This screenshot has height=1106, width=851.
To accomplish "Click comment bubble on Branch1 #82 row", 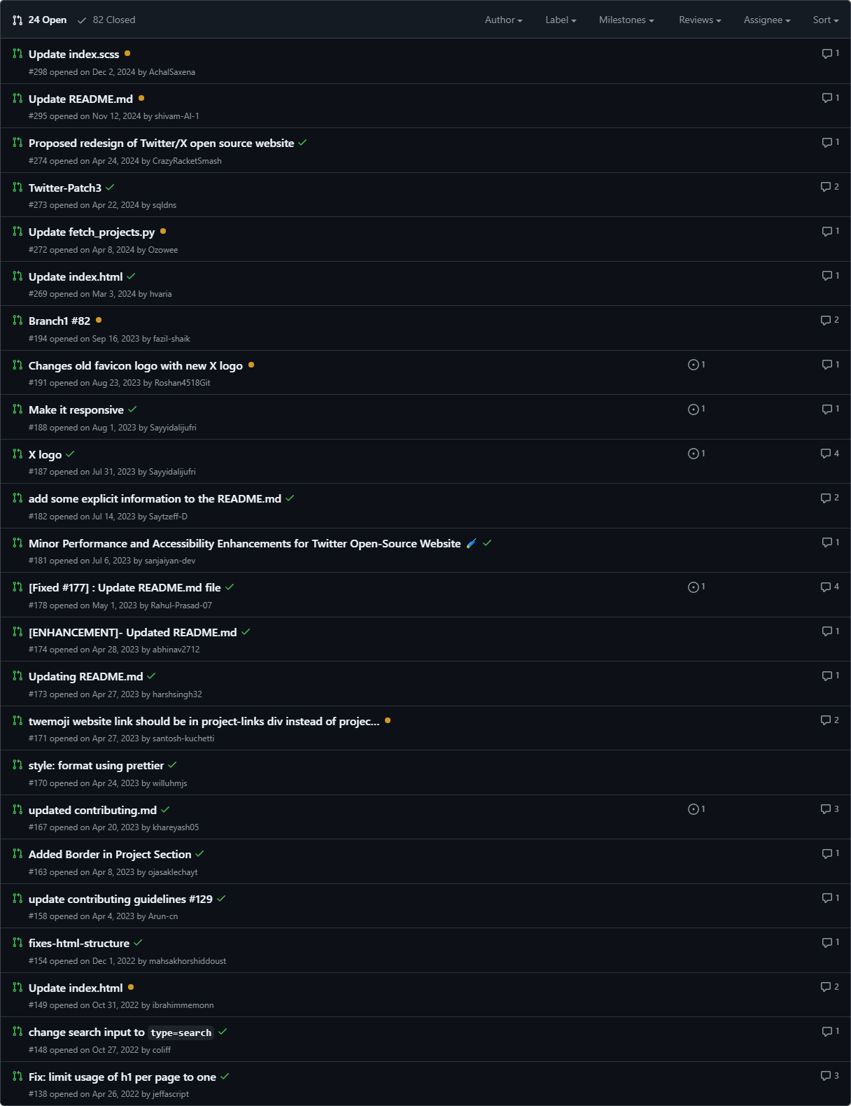I will (x=825, y=321).
